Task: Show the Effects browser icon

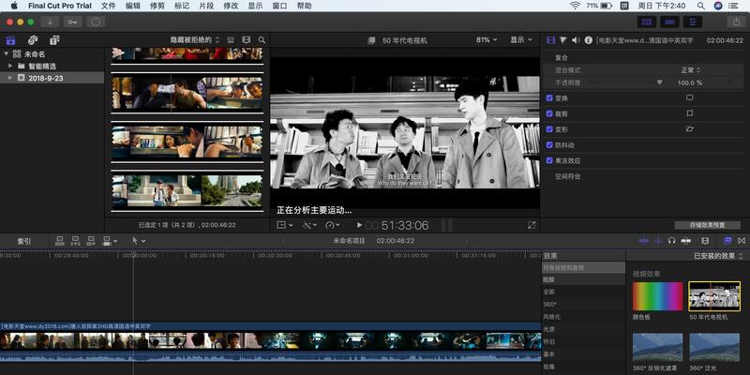Action: point(727,241)
